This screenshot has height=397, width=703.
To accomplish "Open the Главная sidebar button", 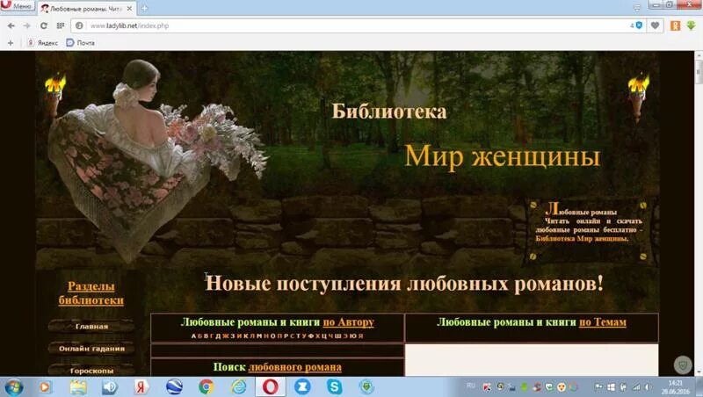I will click(x=91, y=326).
